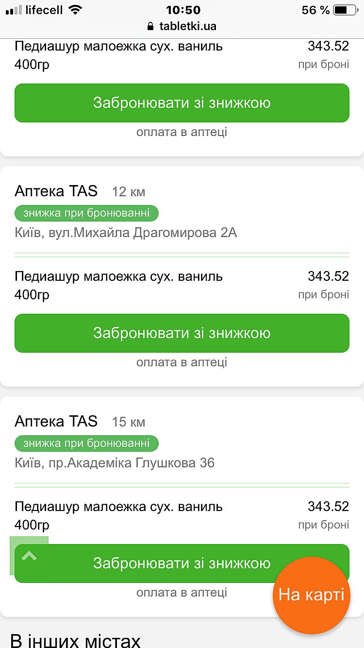Click the cellular signal bars icon
The width and height of the screenshot is (364, 648).
click(x=14, y=10)
